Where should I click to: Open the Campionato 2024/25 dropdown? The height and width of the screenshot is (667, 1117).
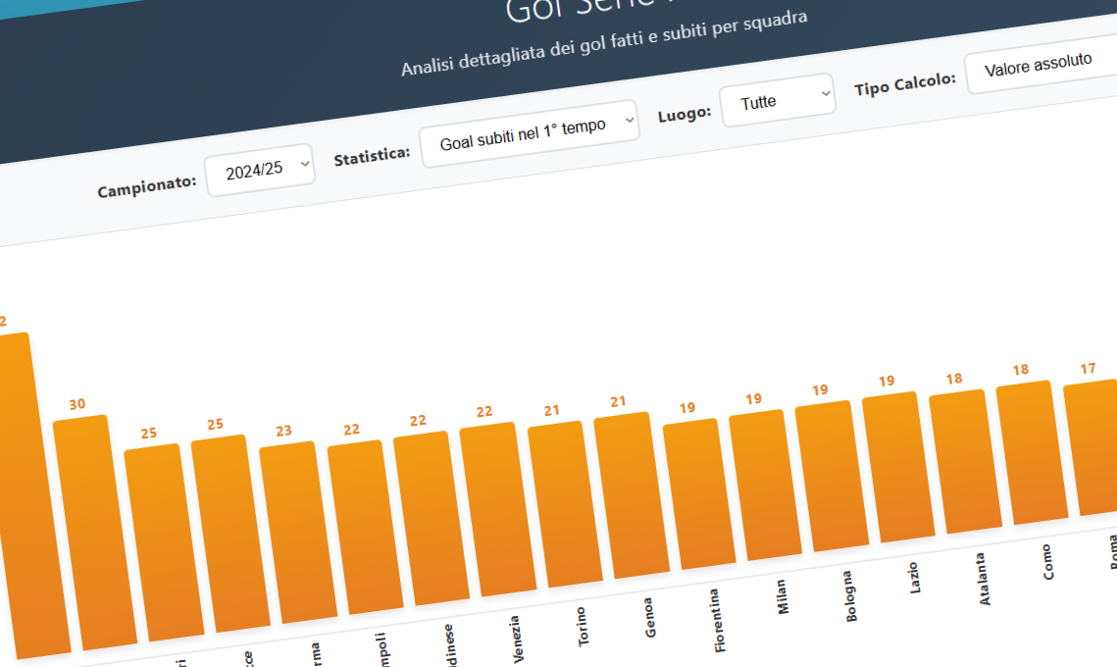tap(260, 171)
